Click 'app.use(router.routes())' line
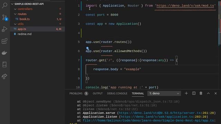The image size is (221, 124). 108,42
